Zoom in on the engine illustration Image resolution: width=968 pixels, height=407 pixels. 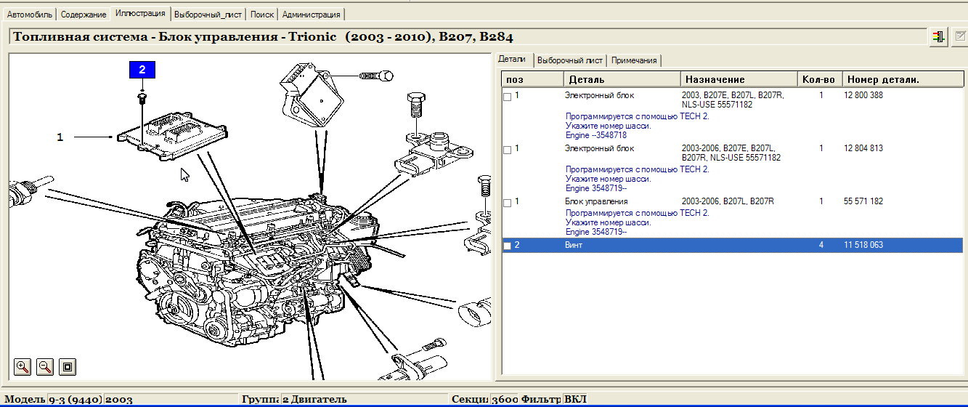click(x=23, y=367)
